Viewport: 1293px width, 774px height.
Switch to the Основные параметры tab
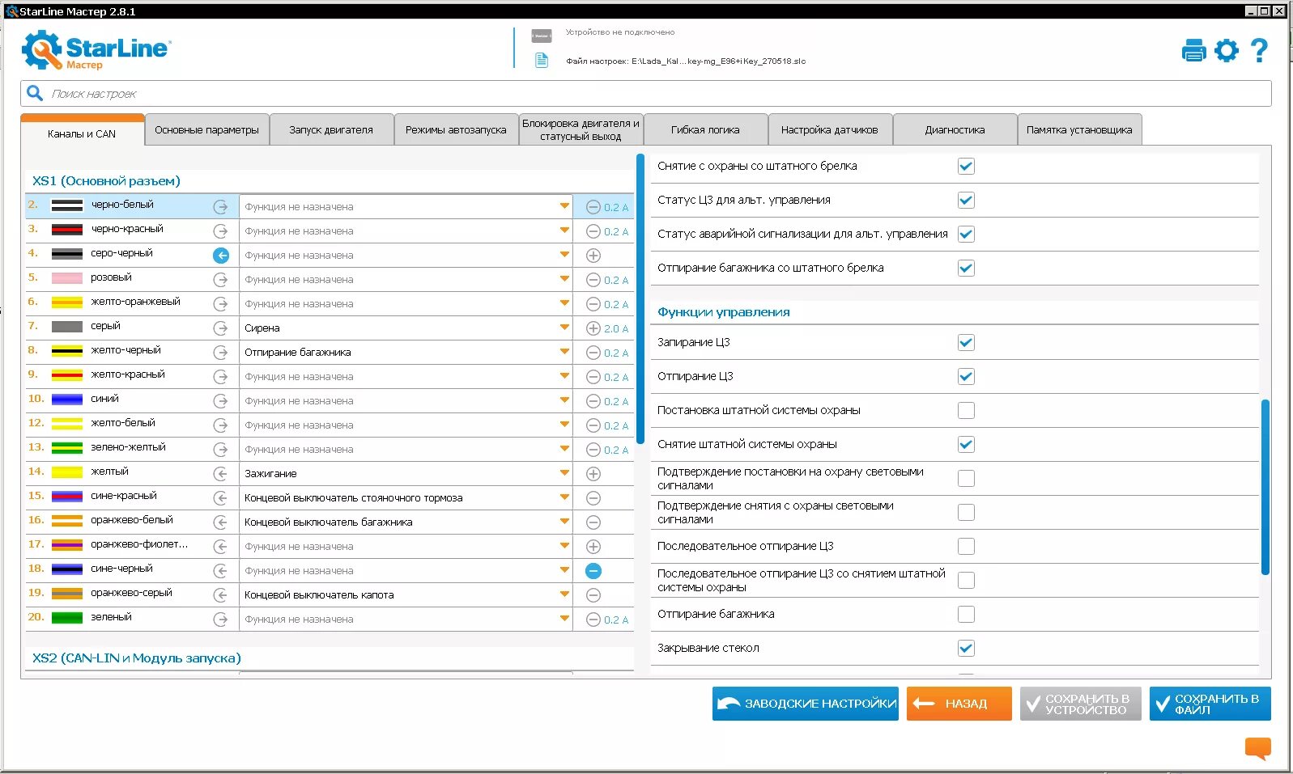click(206, 129)
